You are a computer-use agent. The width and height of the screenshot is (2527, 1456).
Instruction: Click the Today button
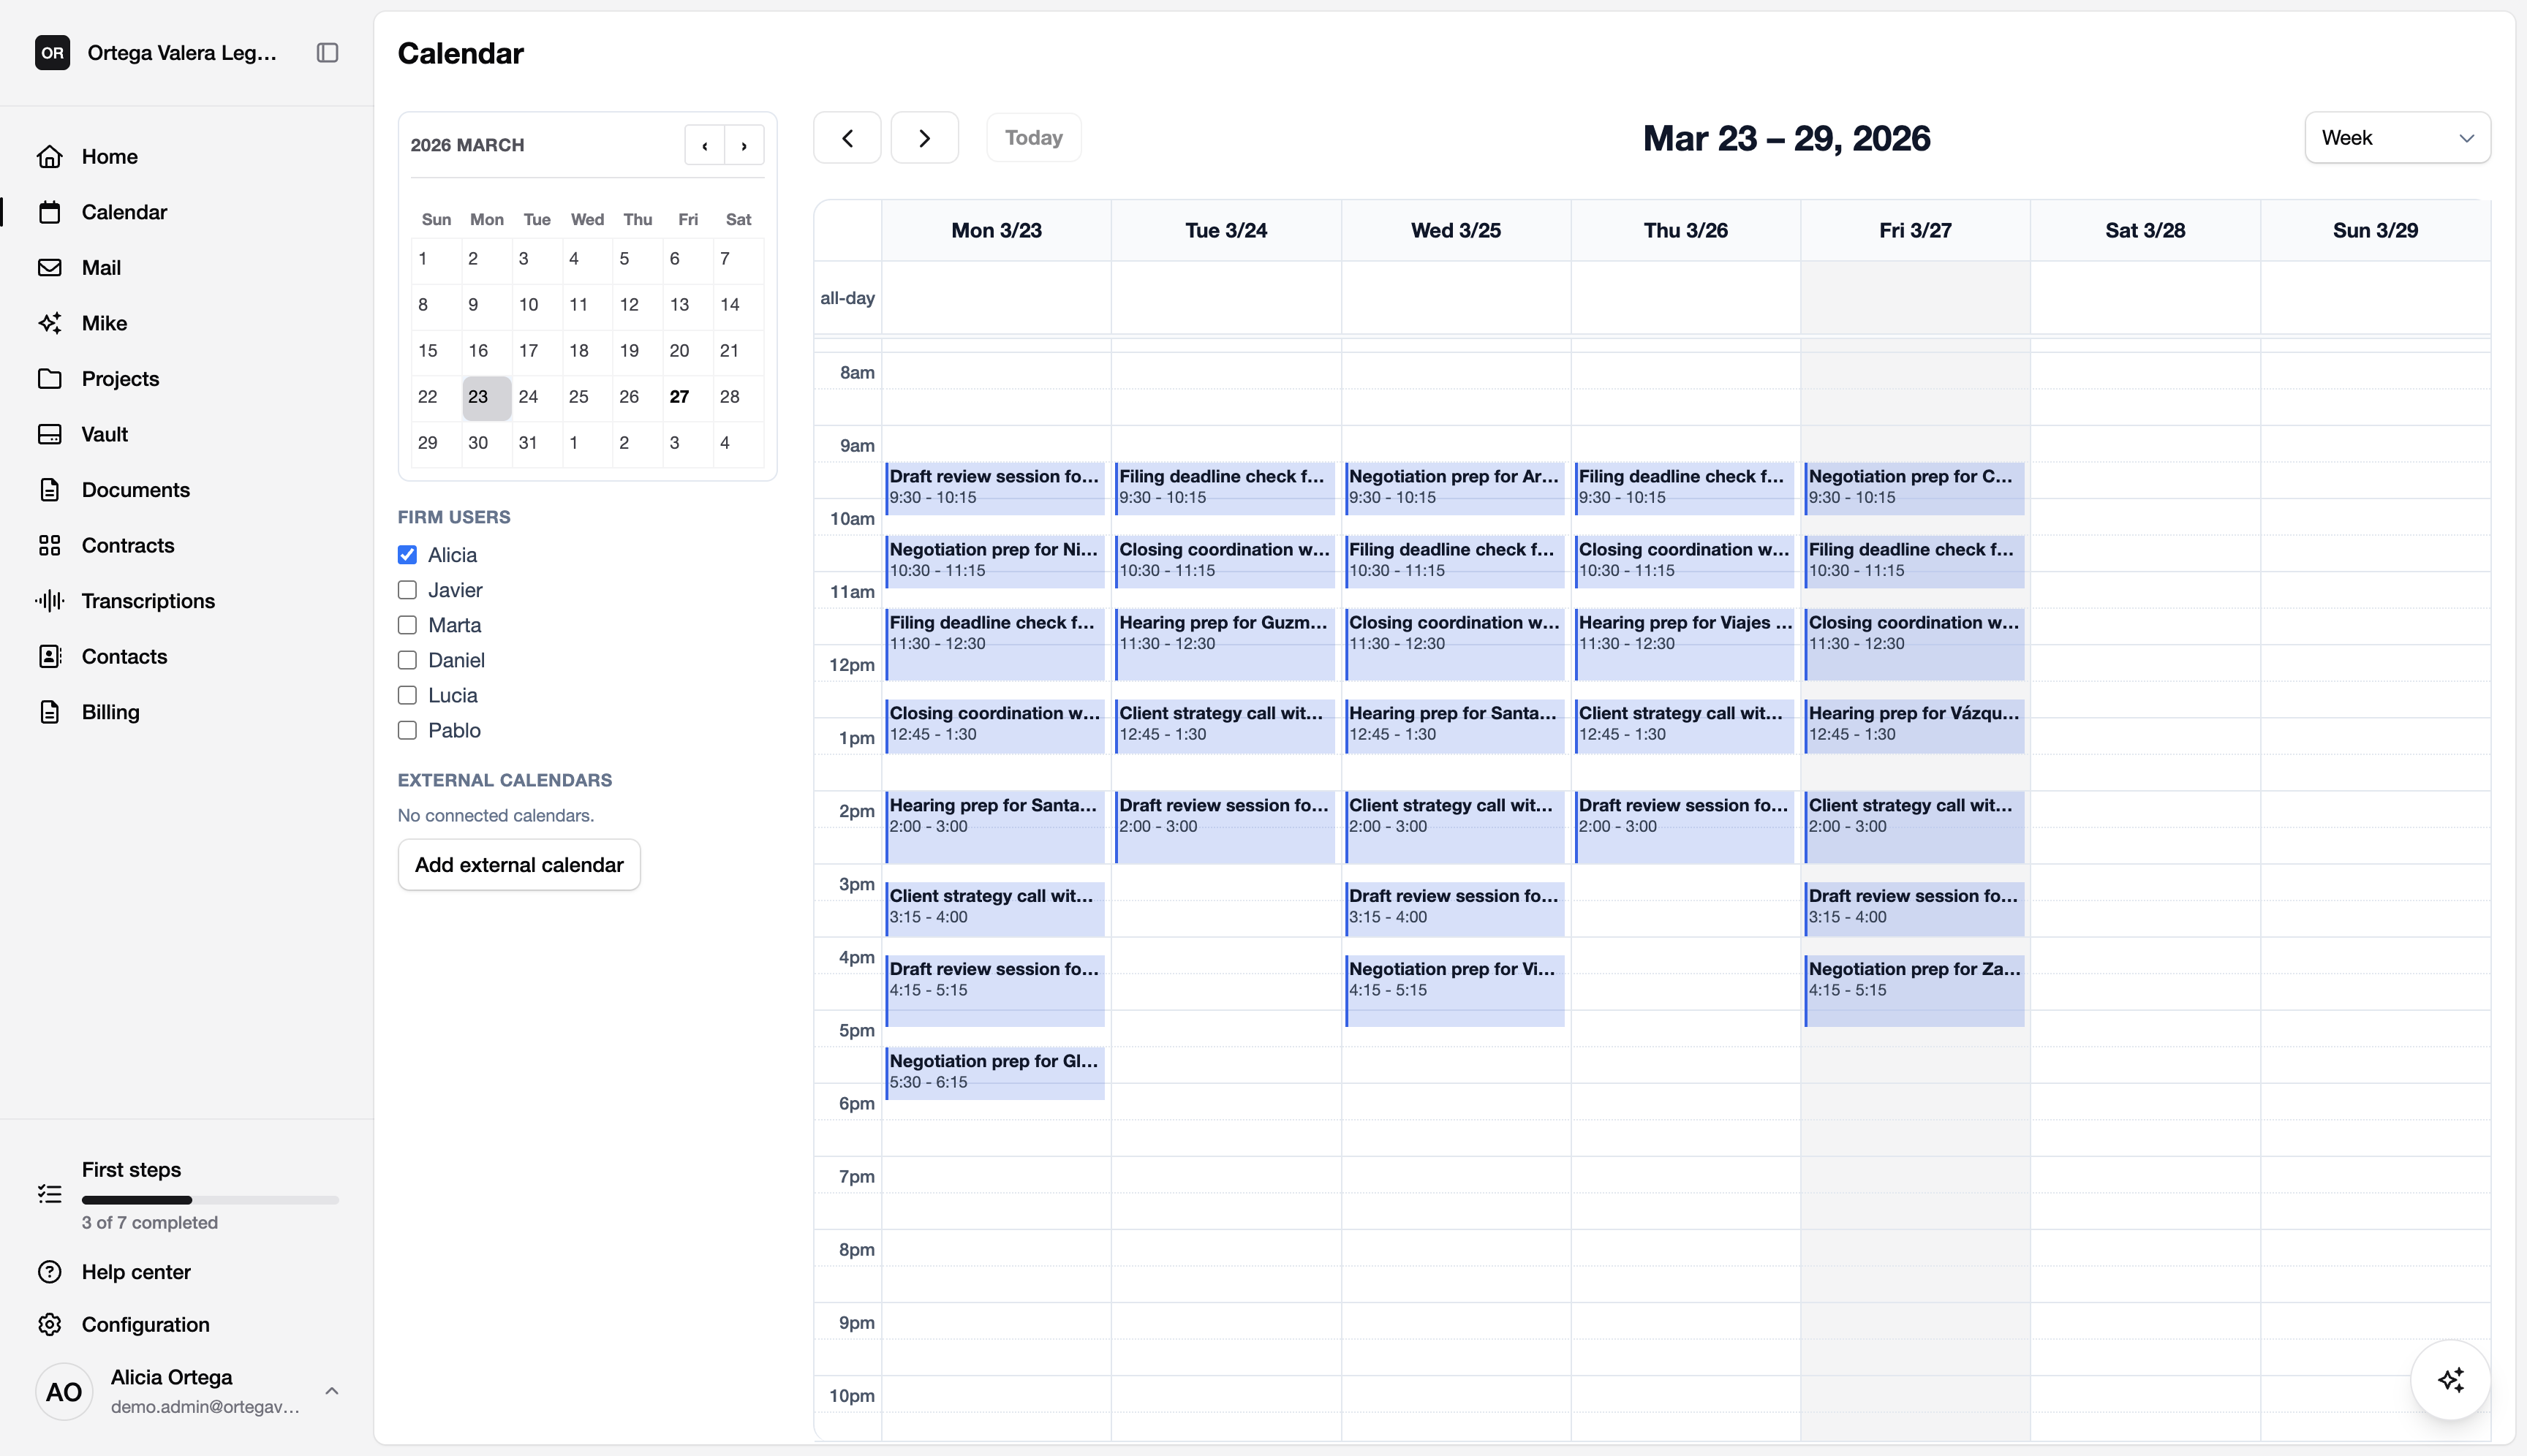pos(1032,137)
